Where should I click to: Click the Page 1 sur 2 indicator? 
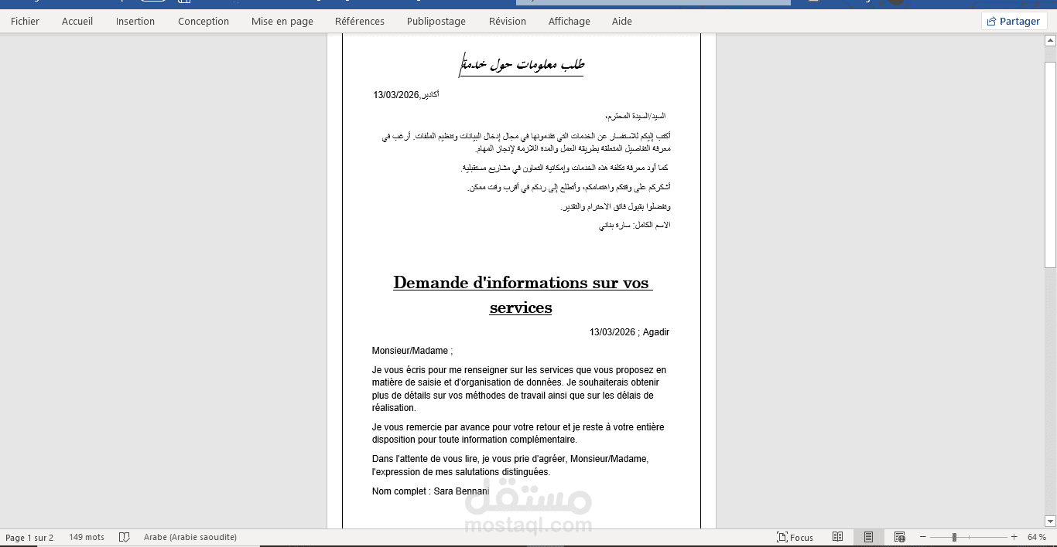[29, 537]
